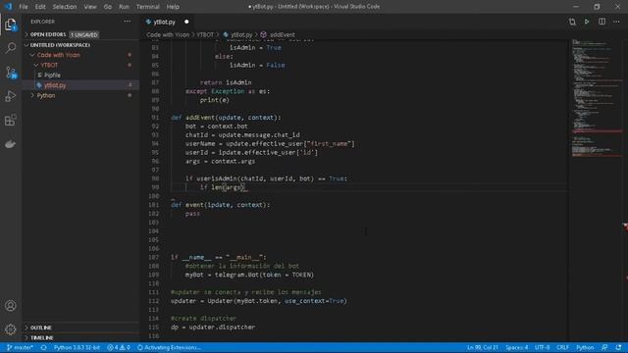Run Python file with the play icon

click(x=587, y=22)
